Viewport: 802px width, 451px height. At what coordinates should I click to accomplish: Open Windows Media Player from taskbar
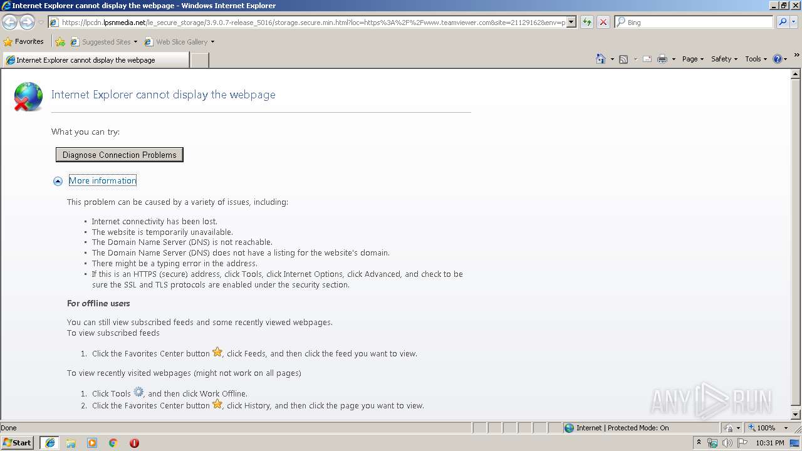coord(92,443)
